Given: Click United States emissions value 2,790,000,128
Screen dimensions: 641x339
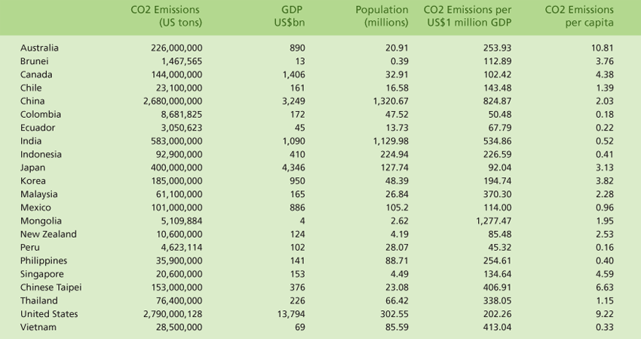Looking at the screenshot, I should pos(173,314).
